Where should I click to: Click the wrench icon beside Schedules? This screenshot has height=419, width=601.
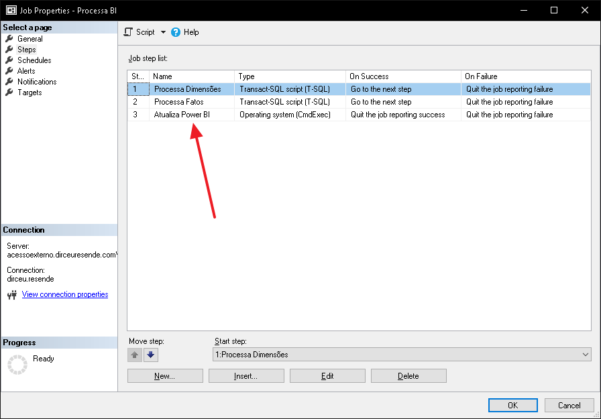point(9,60)
